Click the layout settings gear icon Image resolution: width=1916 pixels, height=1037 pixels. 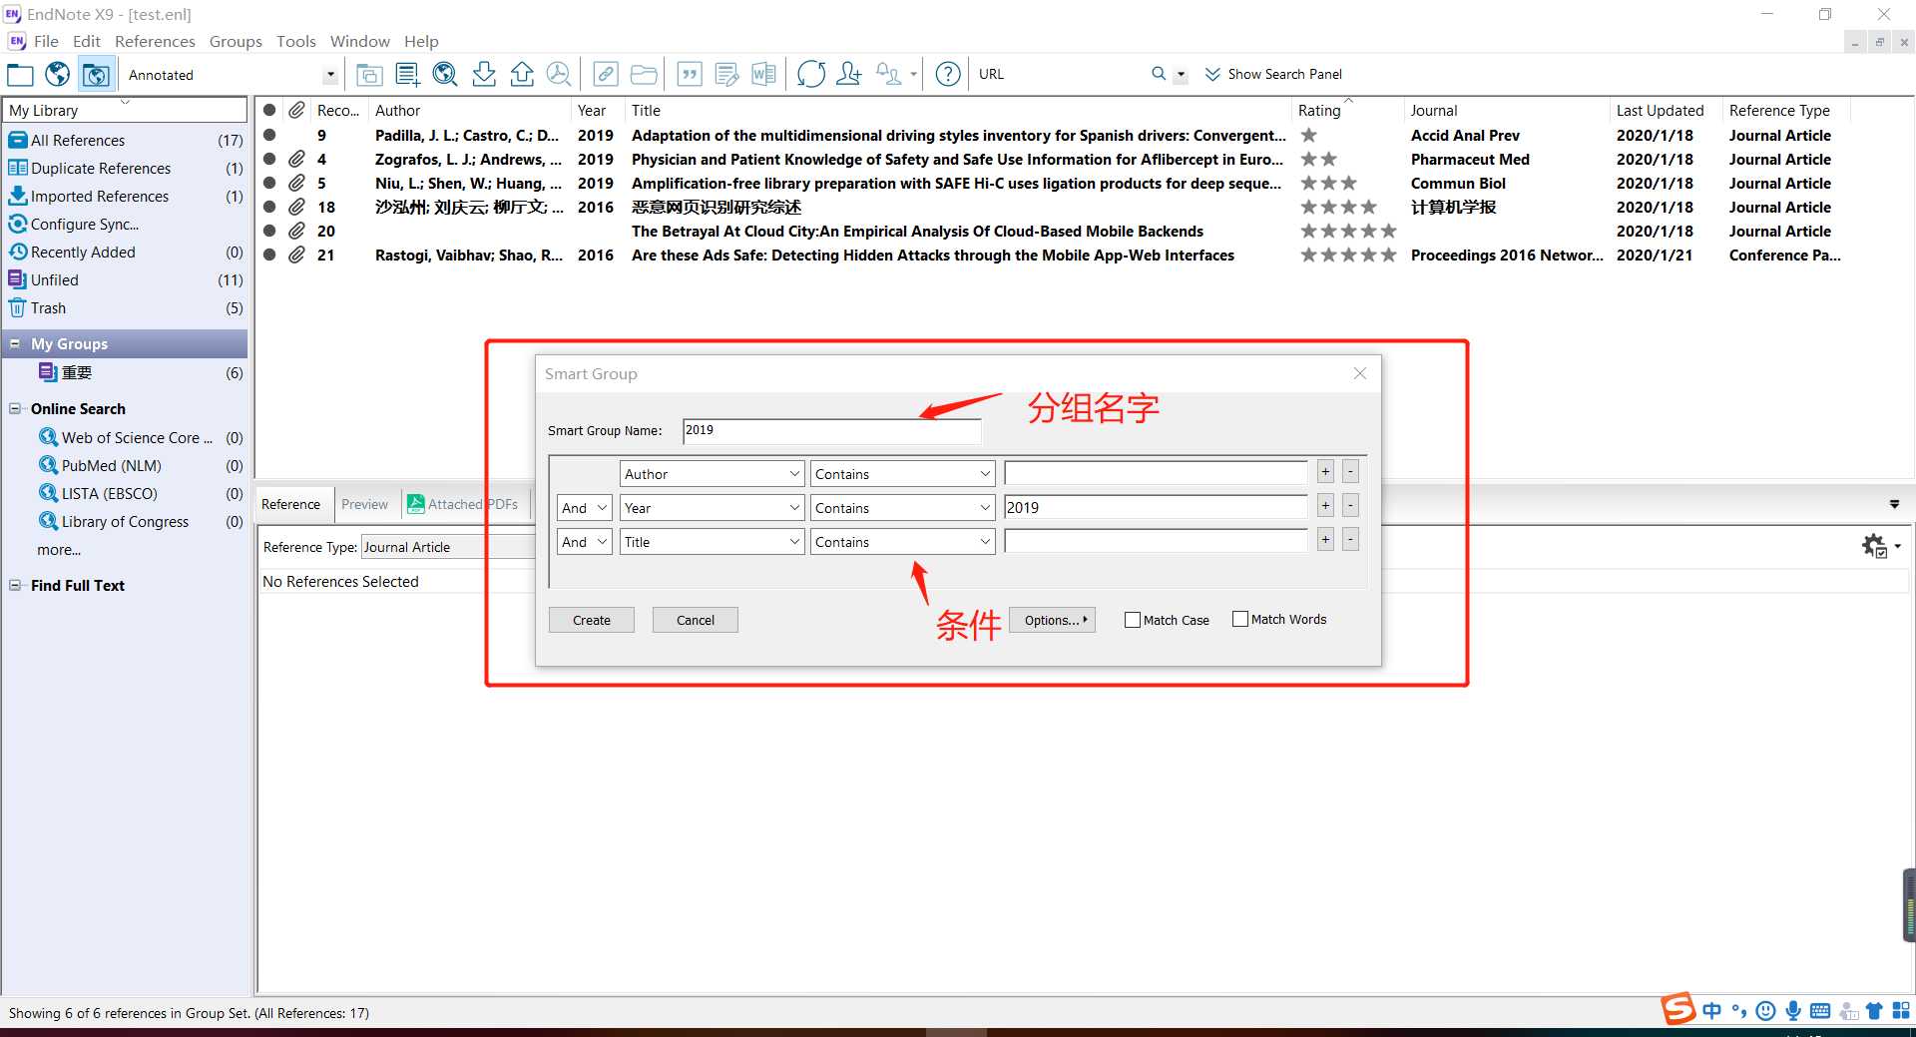[x=1875, y=546]
